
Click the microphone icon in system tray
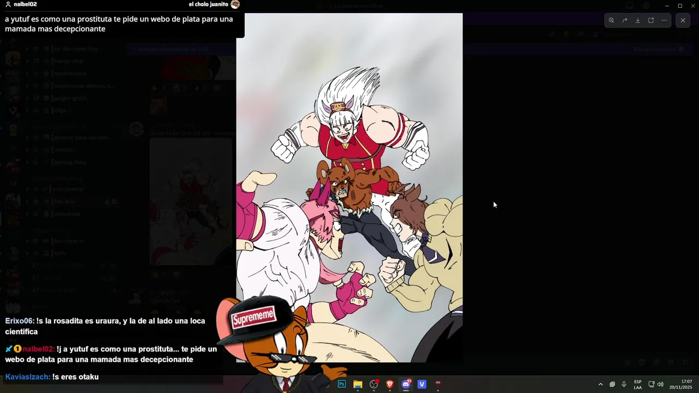pos(624,384)
